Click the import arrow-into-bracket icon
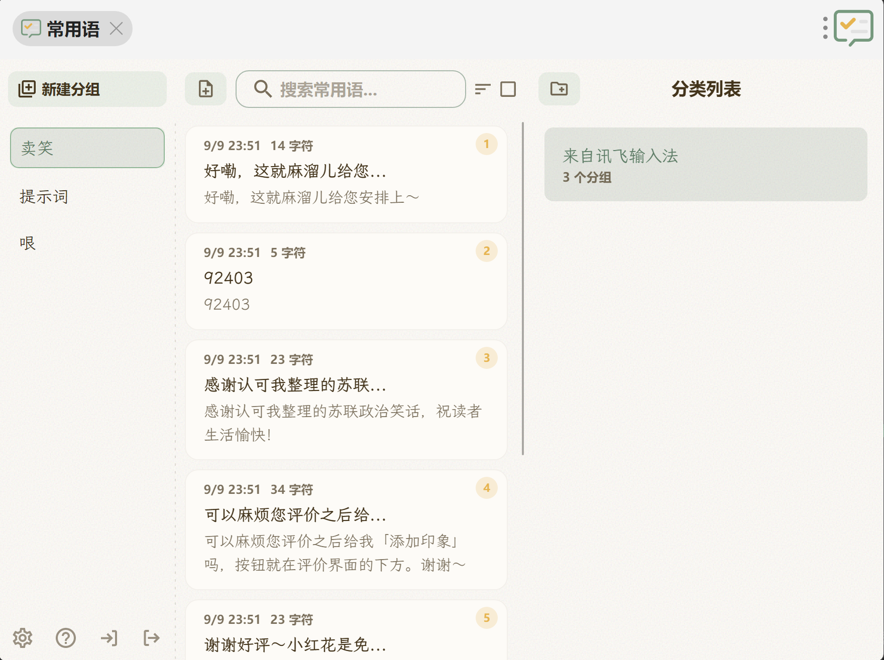Viewport: 884px width, 660px height. coord(108,638)
